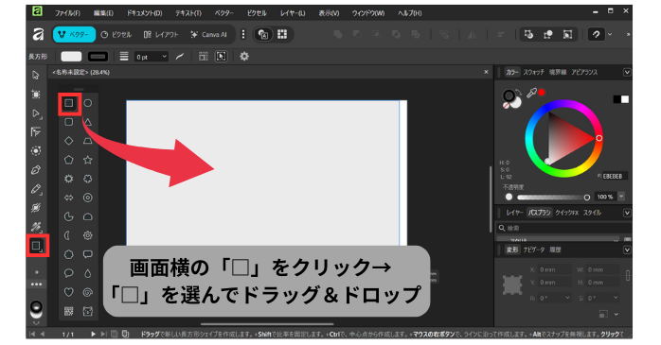661x345 pixels.
Task: Choose the trapezoid shape in flyout
Action: click(88, 141)
